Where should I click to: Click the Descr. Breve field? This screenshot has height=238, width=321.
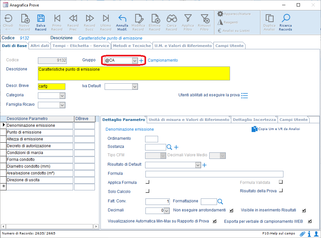[x=52, y=87]
